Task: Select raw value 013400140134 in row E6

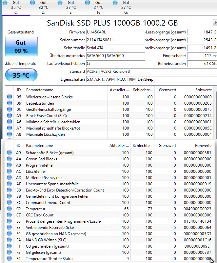Action: [197, 221]
